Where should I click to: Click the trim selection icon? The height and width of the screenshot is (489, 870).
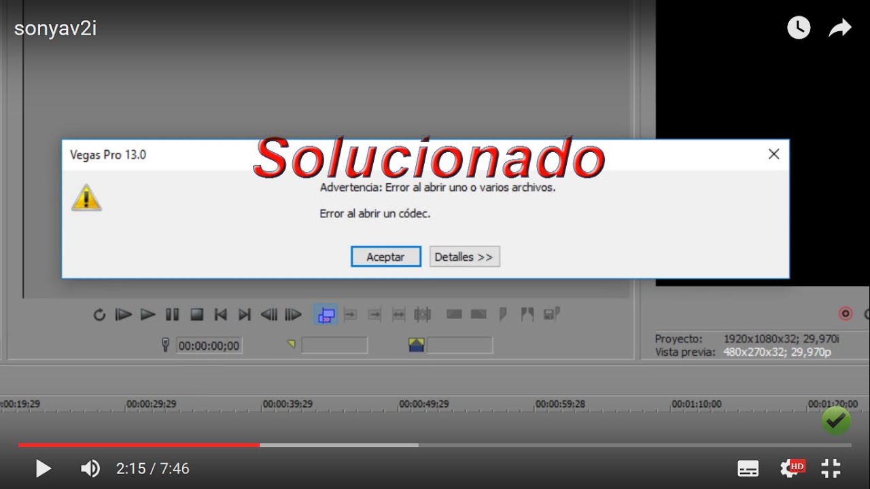point(423,314)
